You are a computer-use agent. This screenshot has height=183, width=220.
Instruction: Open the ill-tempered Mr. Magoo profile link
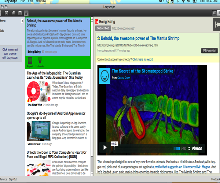(181, 167)
